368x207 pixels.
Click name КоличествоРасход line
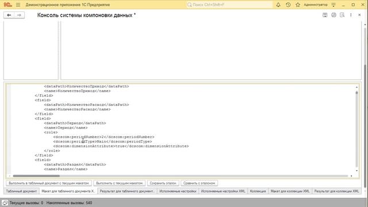pos(77,109)
